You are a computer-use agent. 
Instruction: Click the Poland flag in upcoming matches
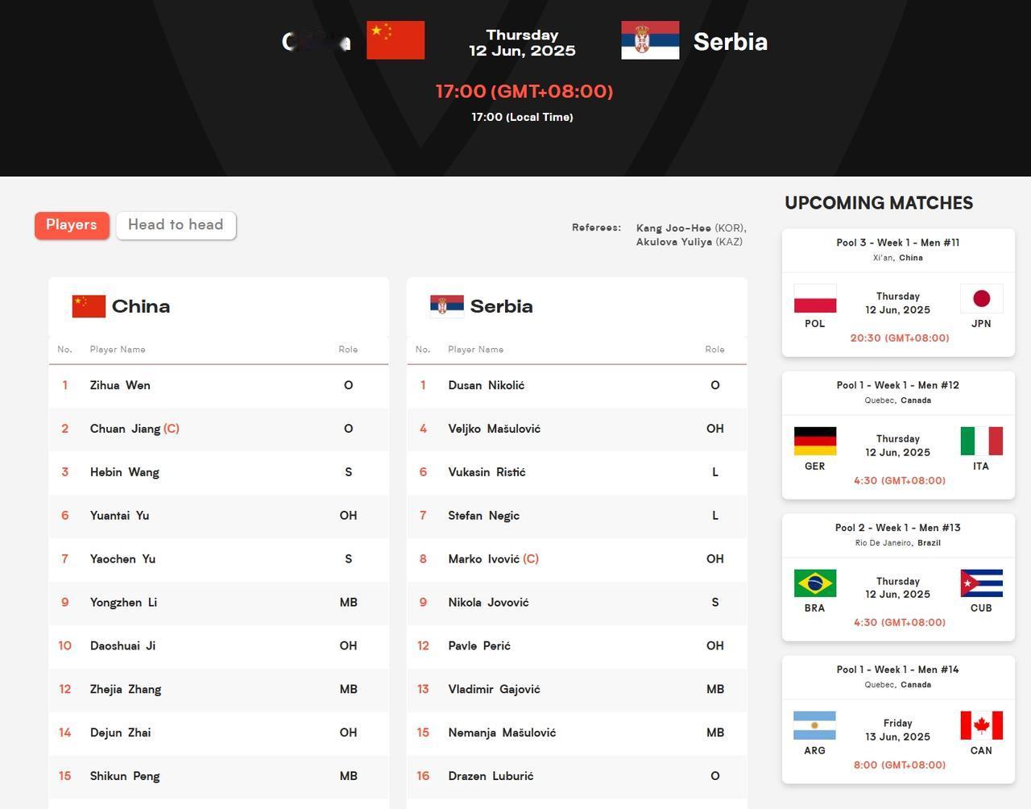click(x=815, y=299)
